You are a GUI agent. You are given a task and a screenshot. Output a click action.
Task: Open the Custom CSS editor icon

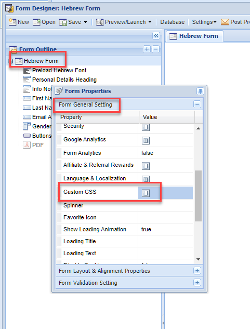(146, 193)
